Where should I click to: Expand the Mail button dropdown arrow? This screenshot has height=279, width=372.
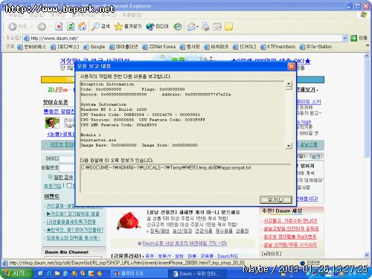[x=197, y=26]
